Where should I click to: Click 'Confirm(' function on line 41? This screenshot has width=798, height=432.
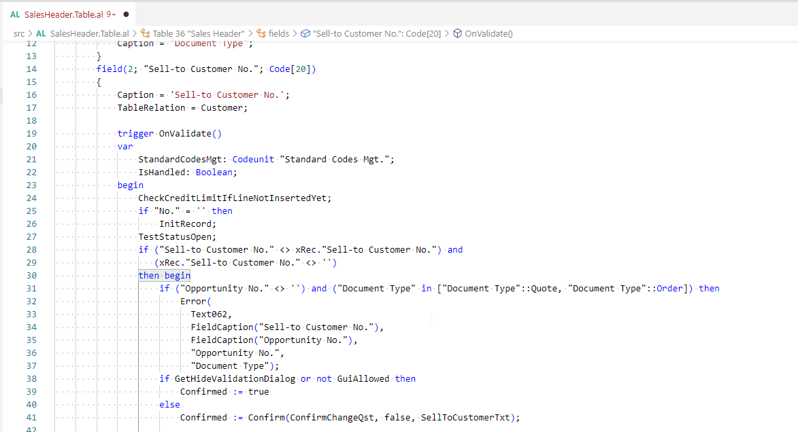(x=269, y=418)
